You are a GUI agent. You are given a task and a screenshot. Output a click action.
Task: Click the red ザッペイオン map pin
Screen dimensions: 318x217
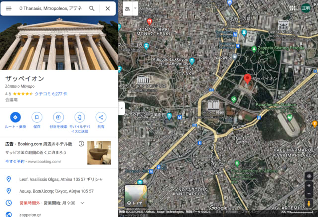click(247, 79)
